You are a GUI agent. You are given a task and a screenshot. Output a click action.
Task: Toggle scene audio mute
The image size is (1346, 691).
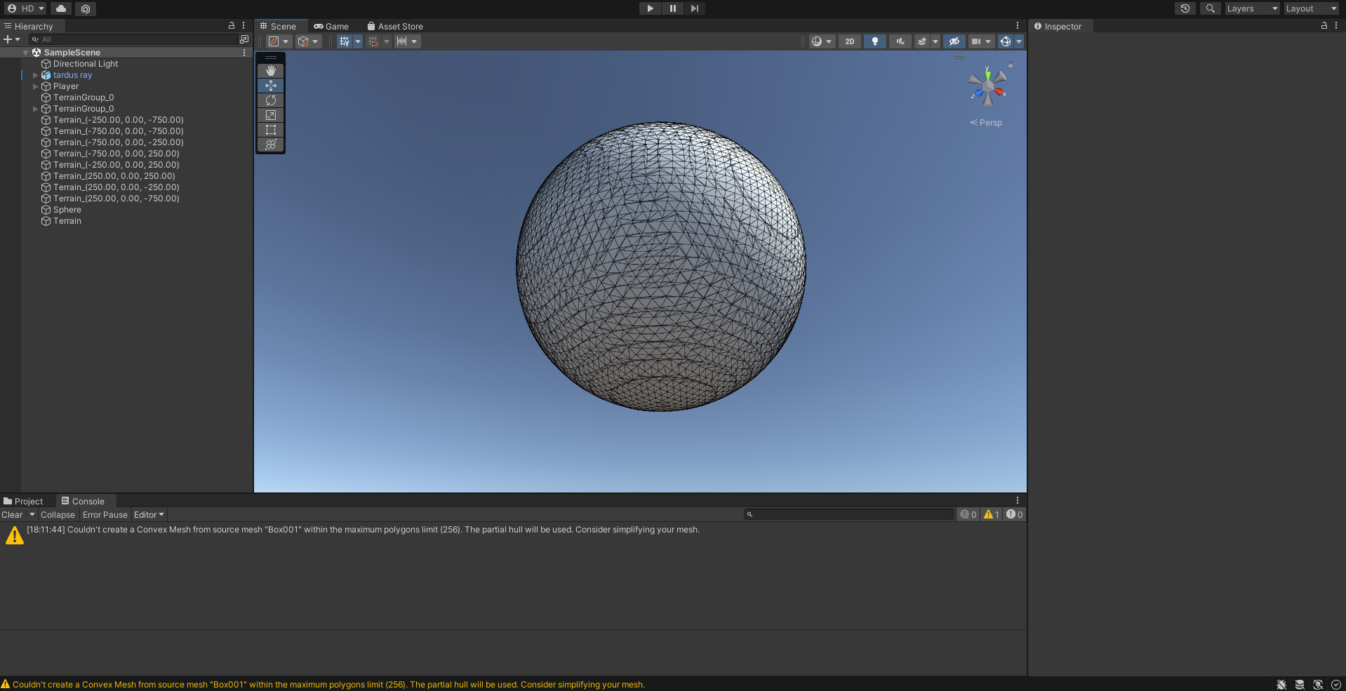pos(900,41)
